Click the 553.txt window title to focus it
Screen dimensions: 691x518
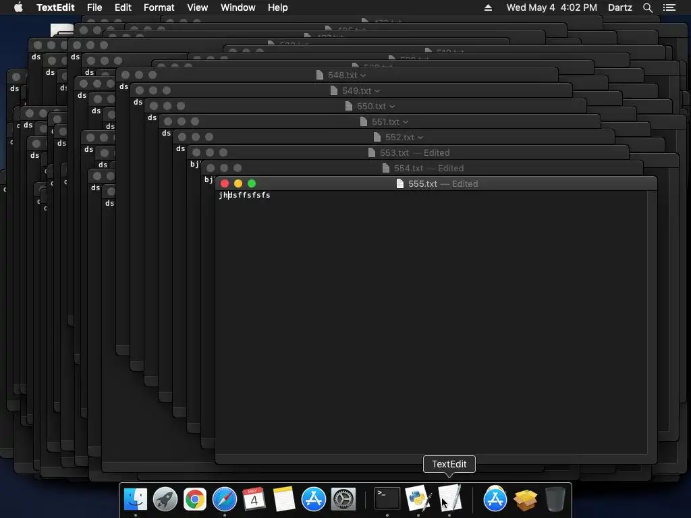tap(394, 153)
